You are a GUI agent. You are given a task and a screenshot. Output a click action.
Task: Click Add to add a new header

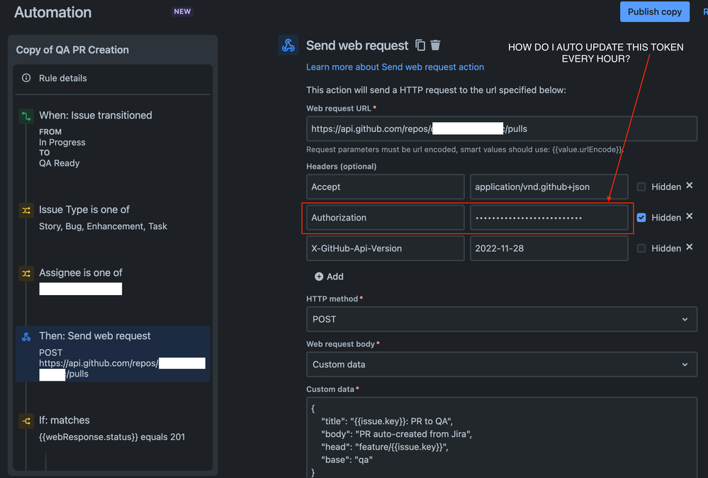click(x=329, y=277)
